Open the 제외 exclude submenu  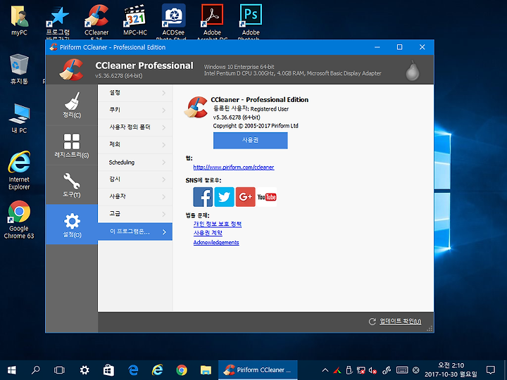135,145
